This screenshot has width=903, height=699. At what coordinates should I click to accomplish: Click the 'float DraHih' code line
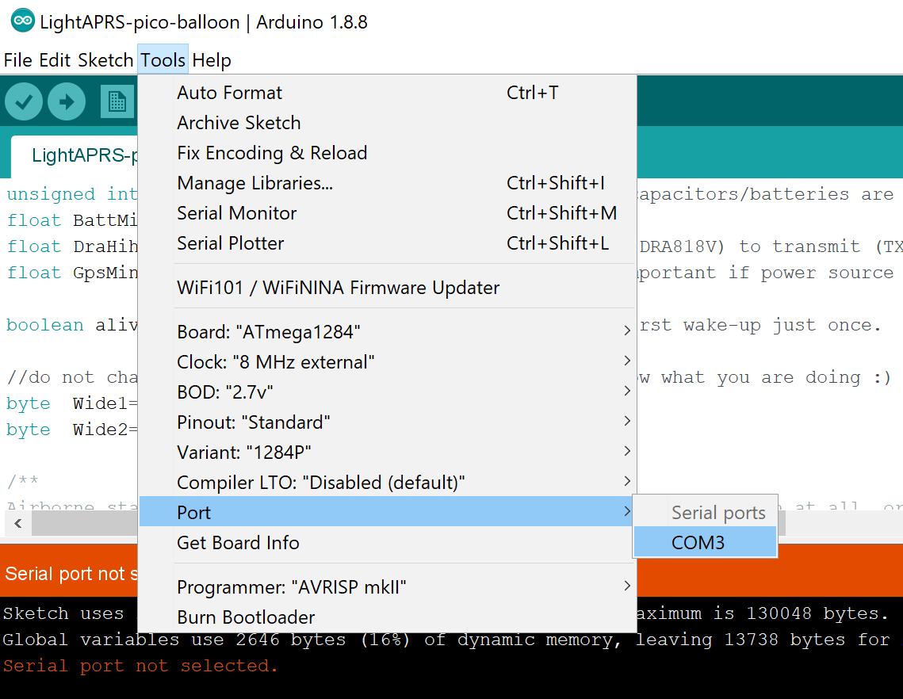[x=72, y=246]
